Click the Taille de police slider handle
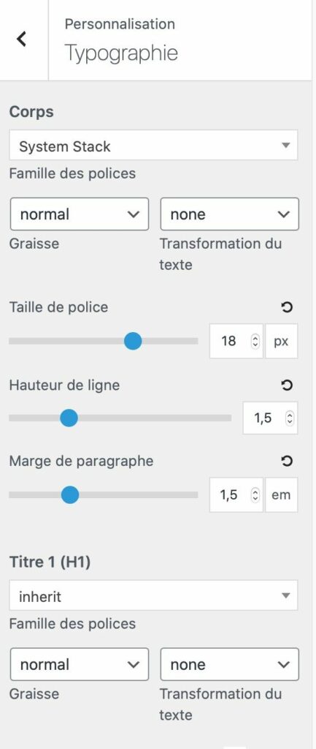The image size is (316, 749). coord(133,341)
